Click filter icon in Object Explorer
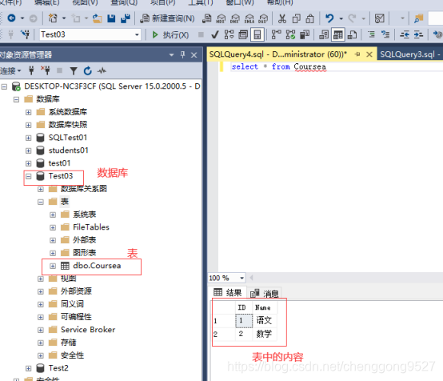The height and width of the screenshot is (381, 443). pos(74,70)
